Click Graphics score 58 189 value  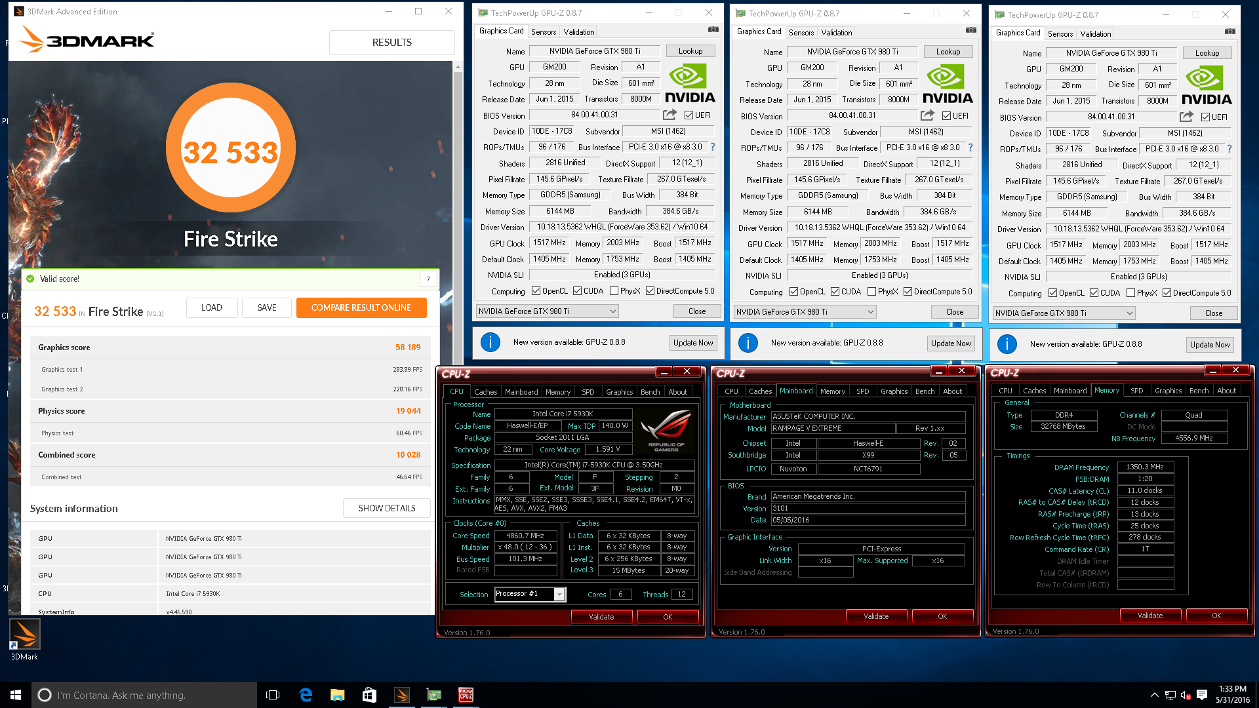pos(408,347)
